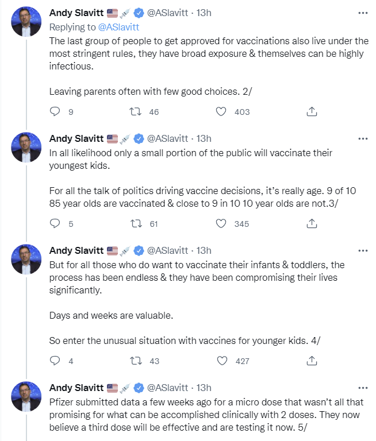Open Andy Slavitt's name on the Pfizer tweet
376x441 pixels.
pos(76,388)
